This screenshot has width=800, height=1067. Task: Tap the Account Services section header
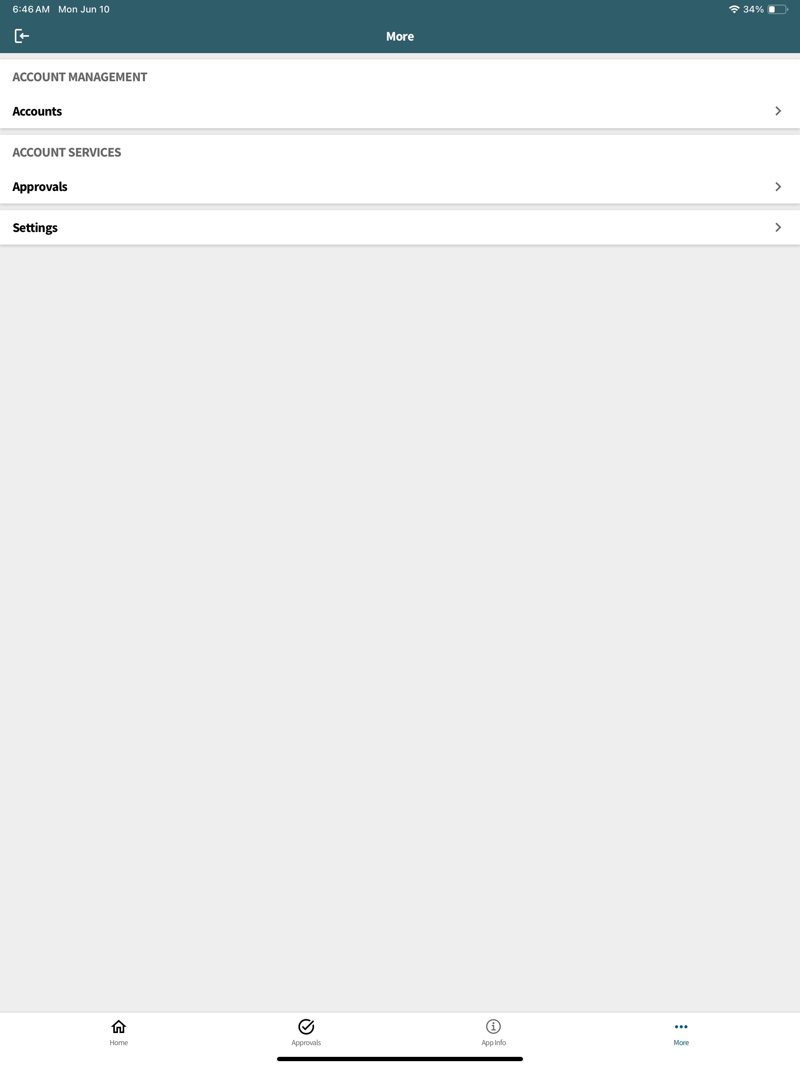(x=66, y=152)
